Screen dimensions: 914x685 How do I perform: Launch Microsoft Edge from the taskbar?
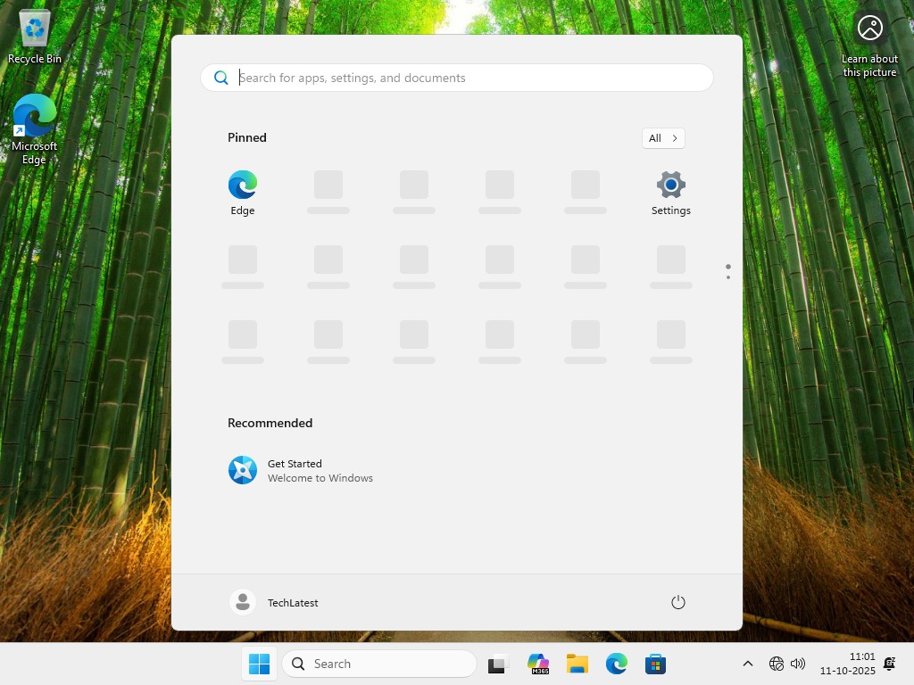point(616,664)
